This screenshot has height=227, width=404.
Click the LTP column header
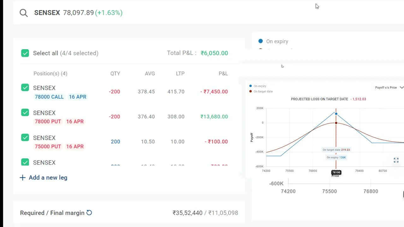180,73
